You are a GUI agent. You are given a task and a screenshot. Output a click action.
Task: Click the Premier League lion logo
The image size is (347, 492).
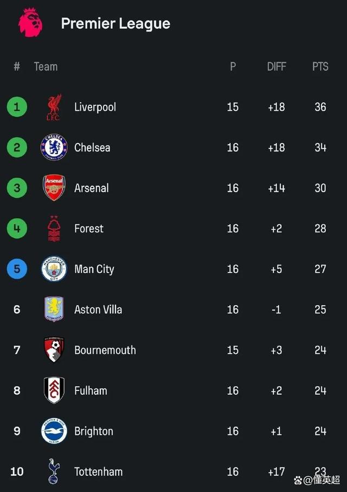pos(30,23)
